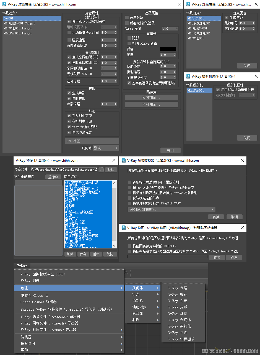Click the app icon in the V-Ray 场景转换器 title bar

(x=124, y=160)
